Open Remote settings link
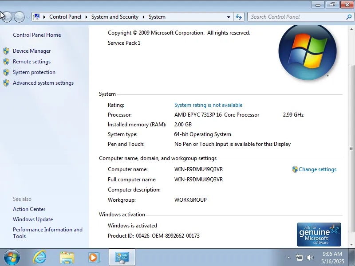 click(x=32, y=62)
